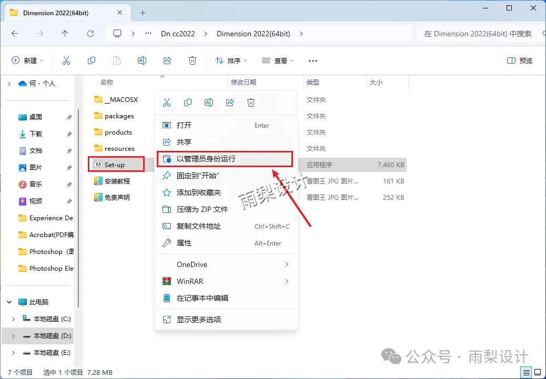Screen dimensions: 546x379
Task: Click the breadcrumb overflow ellipsis
Action: click(148, 34)
